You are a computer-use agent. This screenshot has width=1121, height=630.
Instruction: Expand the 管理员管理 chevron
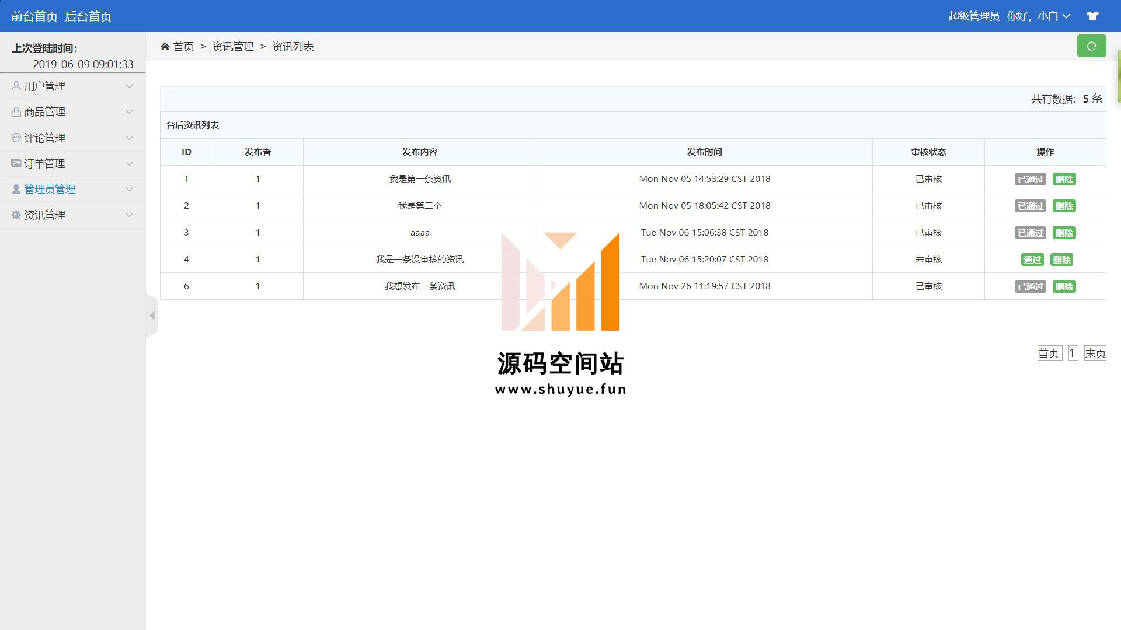pyautogui.click(x=129, y=189)
